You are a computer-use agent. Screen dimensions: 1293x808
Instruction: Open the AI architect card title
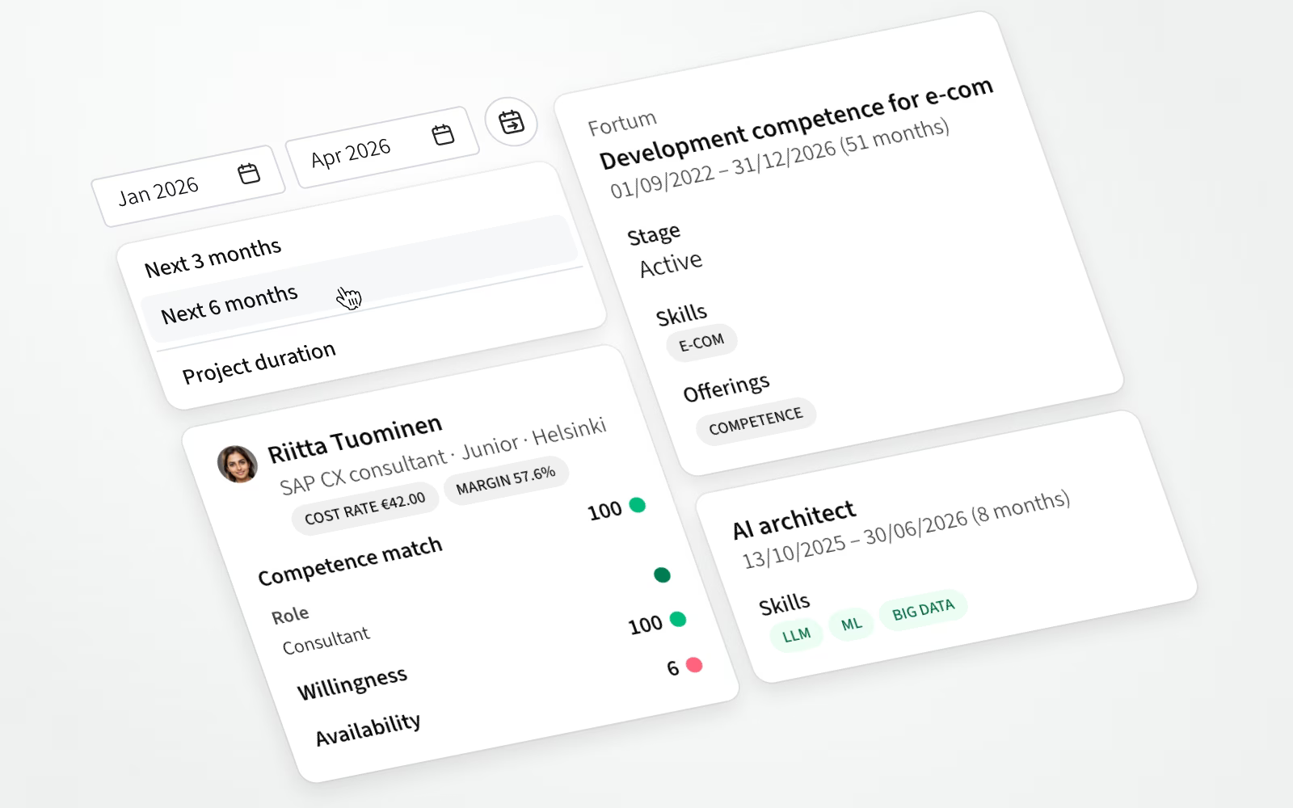click(x=794, y=519)
